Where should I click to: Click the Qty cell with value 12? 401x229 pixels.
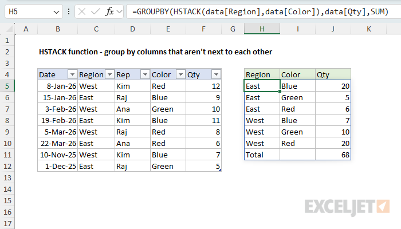[x=203, y=86]
